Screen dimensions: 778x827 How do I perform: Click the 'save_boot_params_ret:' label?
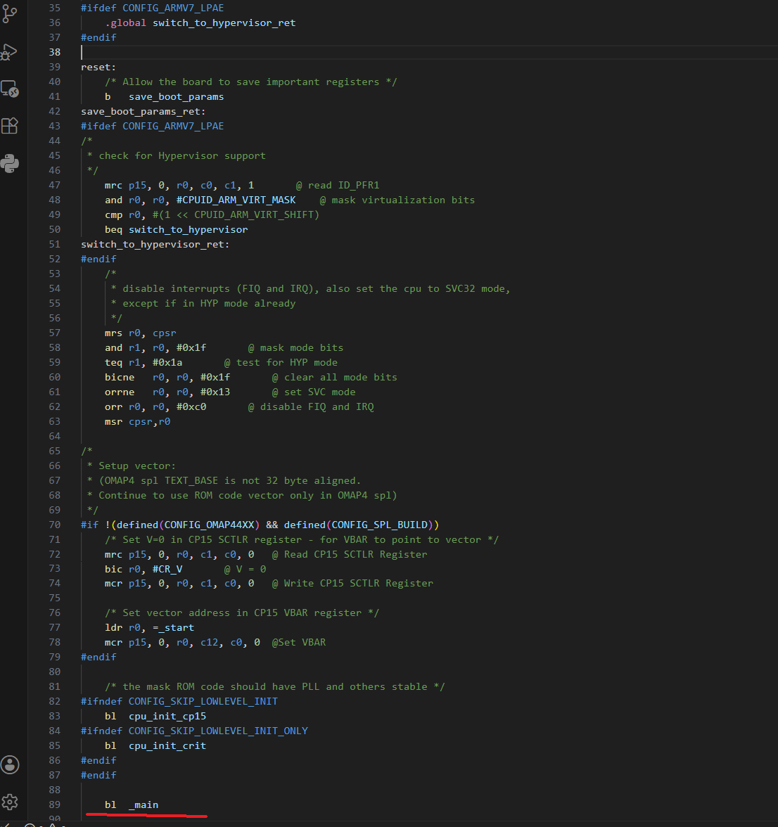(x=144, y=111)
